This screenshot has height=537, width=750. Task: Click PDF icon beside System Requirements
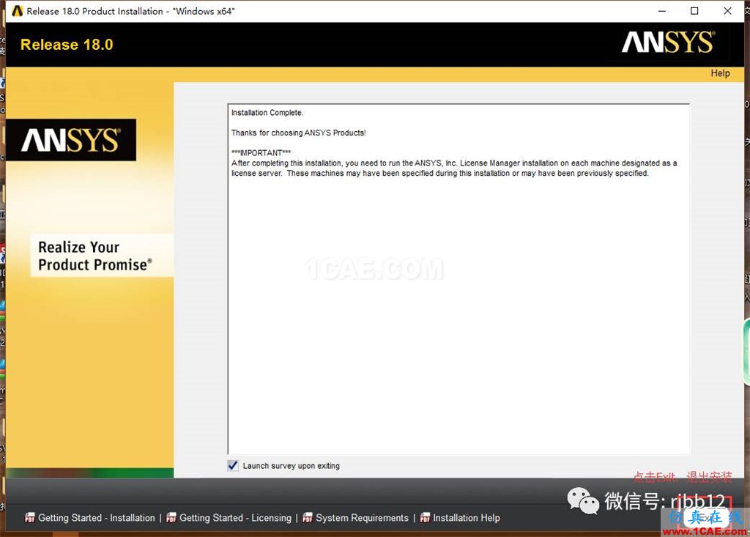pyautogui.click(x=308, y=517)
